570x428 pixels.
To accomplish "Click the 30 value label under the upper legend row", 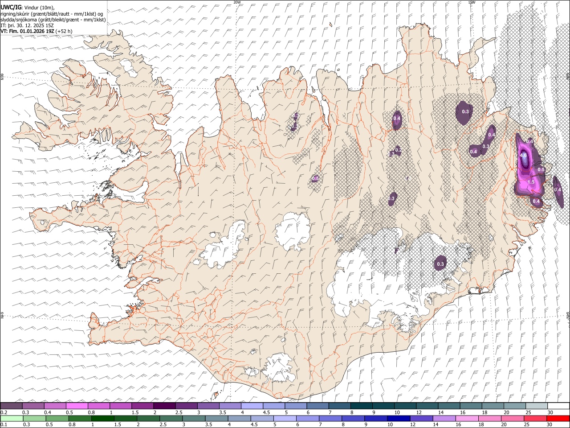I will click(x=550, y=412).
